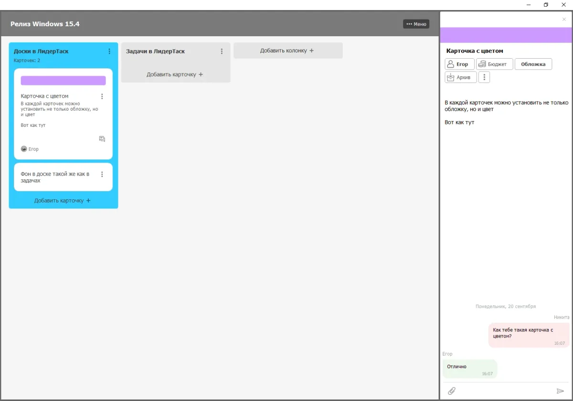Open three-dot menu on 'Карточка с цветом' card
Image resolution: width=573 pixels, height=401 pixels.
click(x=102, y=96)
